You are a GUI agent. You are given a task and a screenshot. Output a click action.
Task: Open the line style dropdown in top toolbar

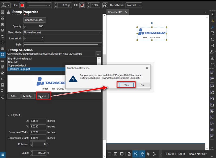click(x=39, y=5)
